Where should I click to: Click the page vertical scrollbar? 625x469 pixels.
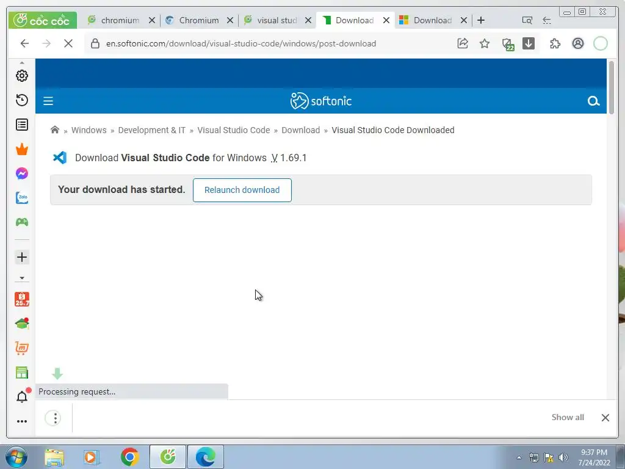(x=612, y=87)
